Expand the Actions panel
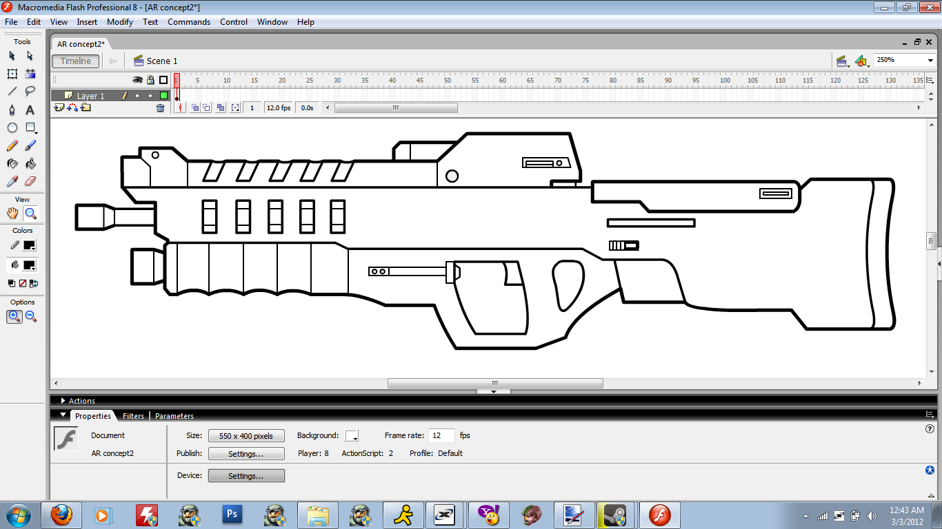This screenshot has height=529, width=942. click(63, 401)
